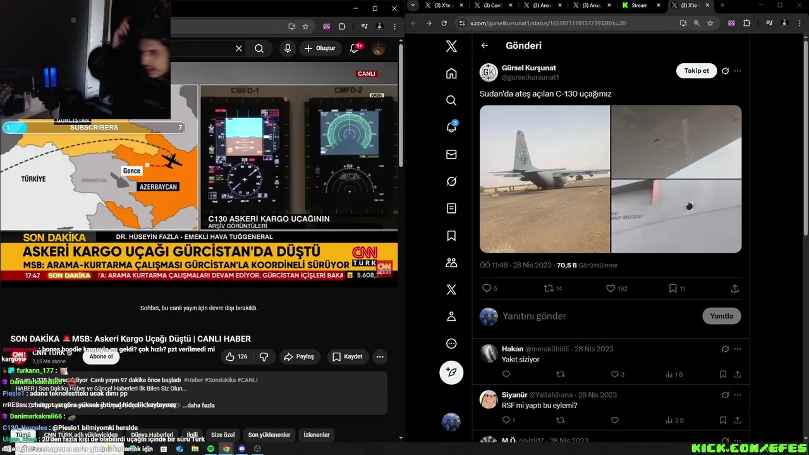The width and height of the screenshot is (809, 455).
Task: Open X messages envelope icon
Action: coord(451,154)
